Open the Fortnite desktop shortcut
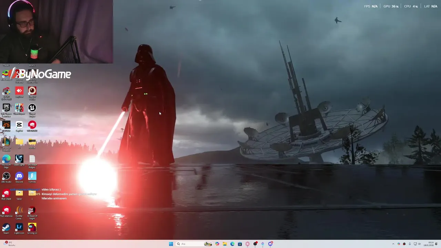Screen dimensions: 441x248 [32, 177]
